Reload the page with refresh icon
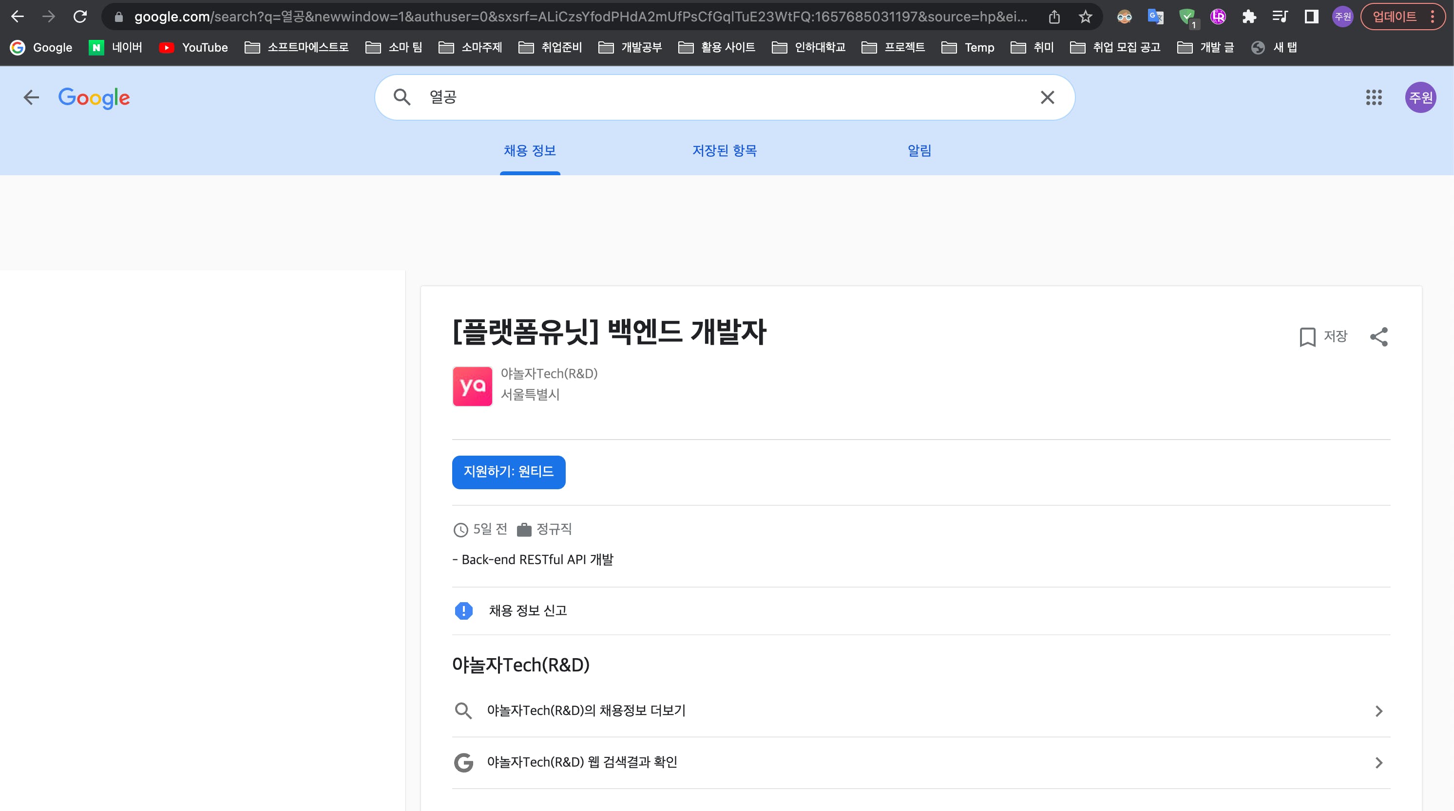Screen dimensions: 1454x811 pyautogui.click(x=80, y=17)
